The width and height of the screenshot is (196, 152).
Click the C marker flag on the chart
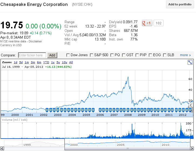(191, 105)
